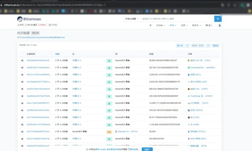Toggle eye icon for the LKR transaction row
Image resolution: width=252 pixels, height=151 pixels.
pyautogui.click(x=22, y=82)
